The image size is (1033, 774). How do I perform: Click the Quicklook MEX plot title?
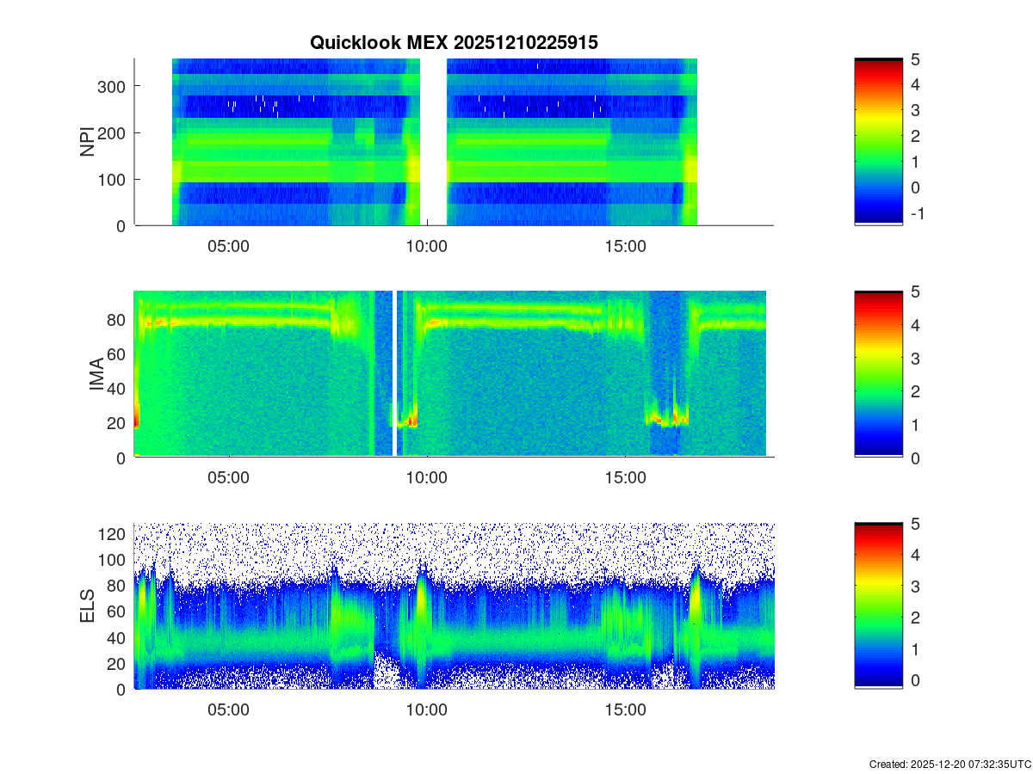pyautogui.click(x=454, y=43)
